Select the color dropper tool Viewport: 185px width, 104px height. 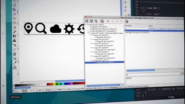[15, 63]
